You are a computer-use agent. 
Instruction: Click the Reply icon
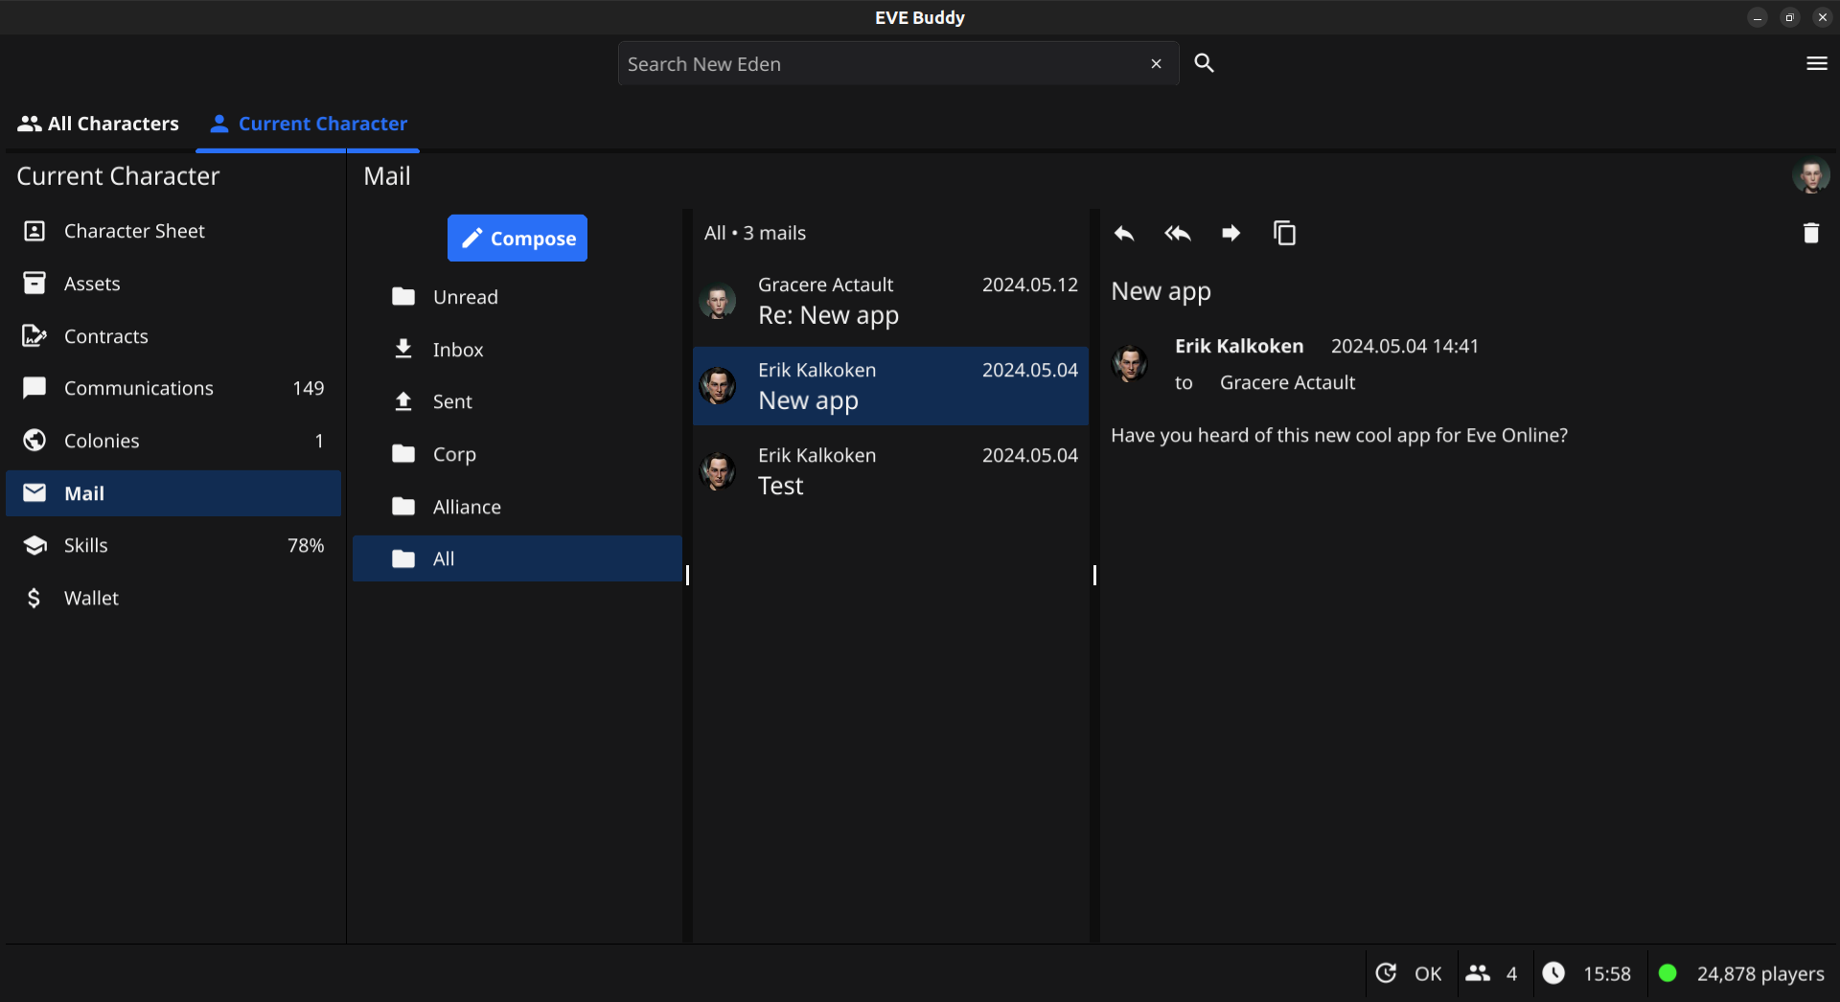point(1124,233)
